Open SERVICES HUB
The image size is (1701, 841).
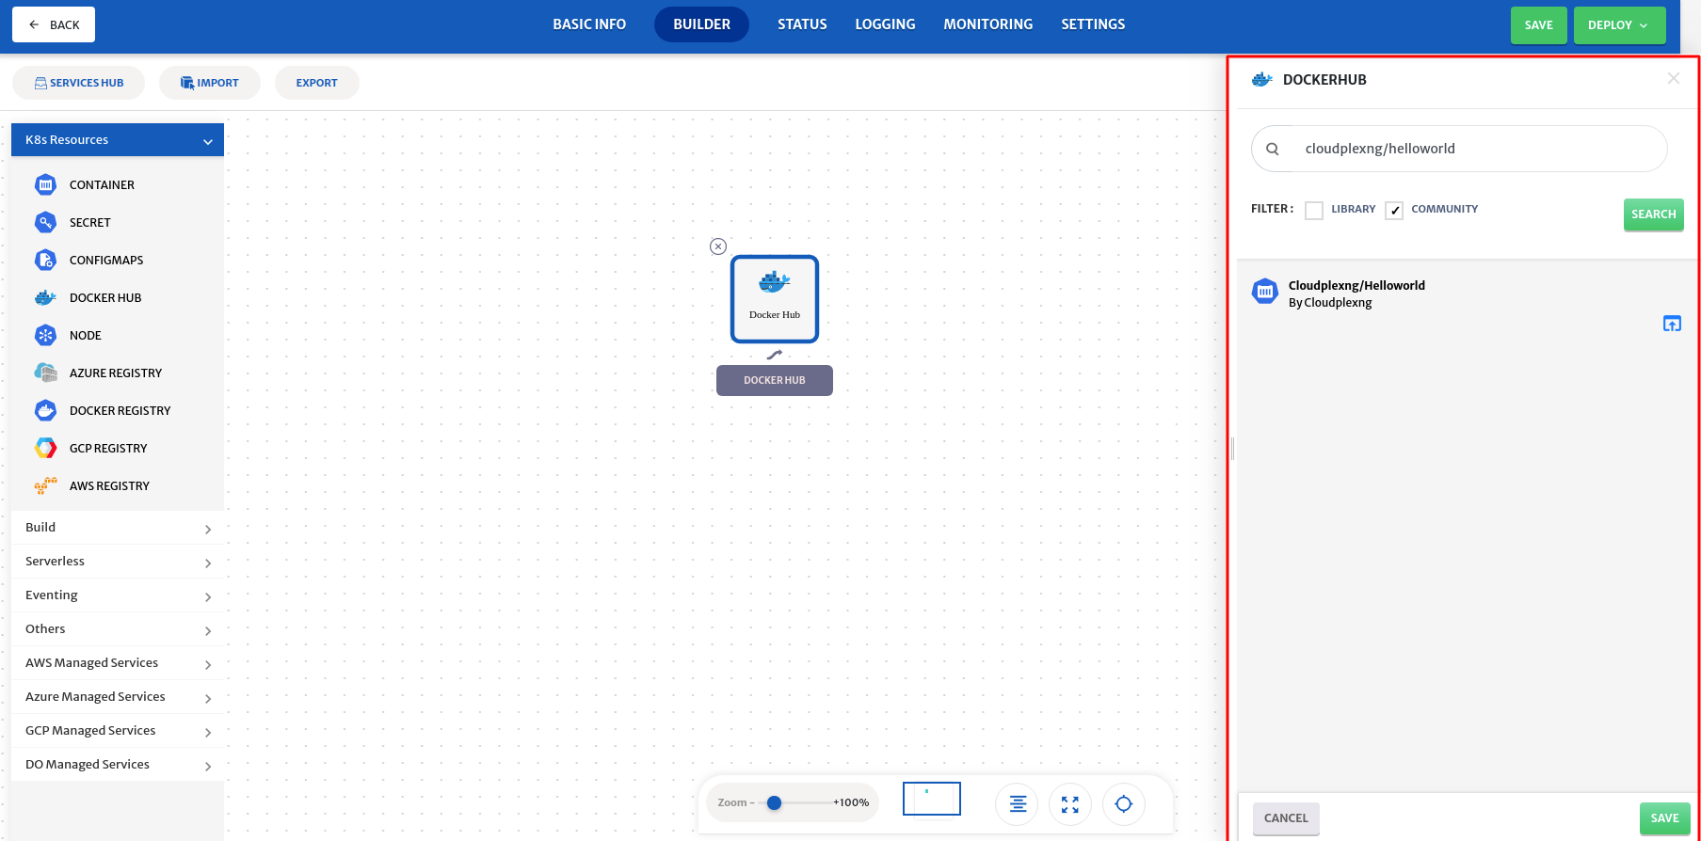pyautogui.click(x=79, y=83)
